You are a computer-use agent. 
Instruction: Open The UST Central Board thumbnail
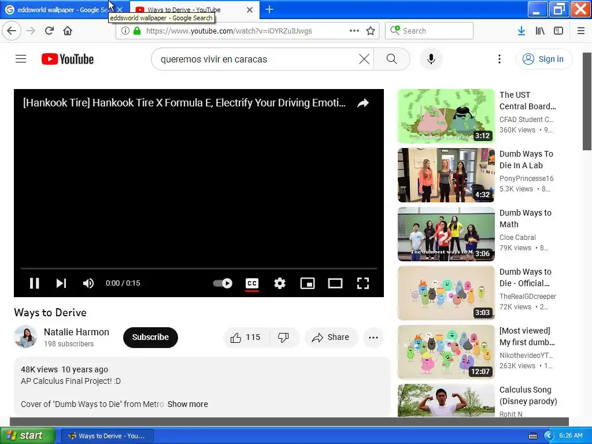coord(446,116)
